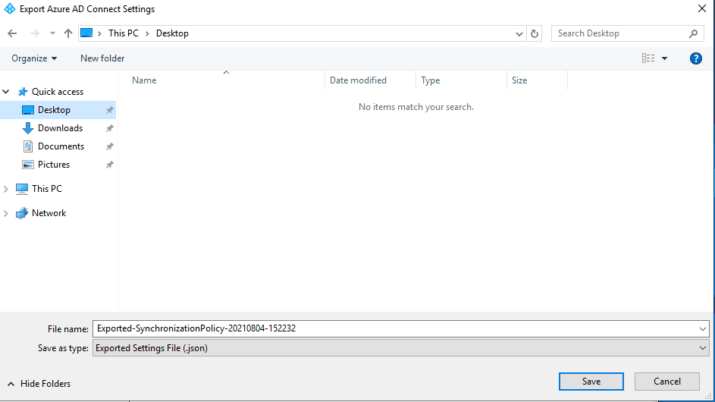Collapse the Quick access tree node
Viewport: 715px width, 402px height.
[6, 92]
